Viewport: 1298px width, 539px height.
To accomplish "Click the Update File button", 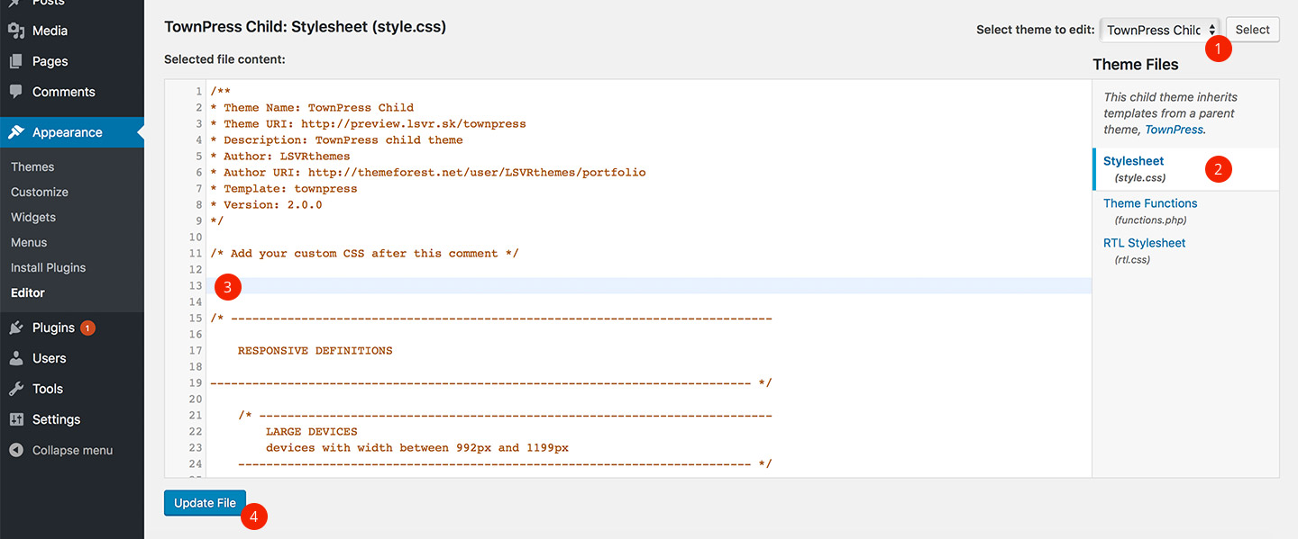I will pyautogui.click(x=205, y=503).
